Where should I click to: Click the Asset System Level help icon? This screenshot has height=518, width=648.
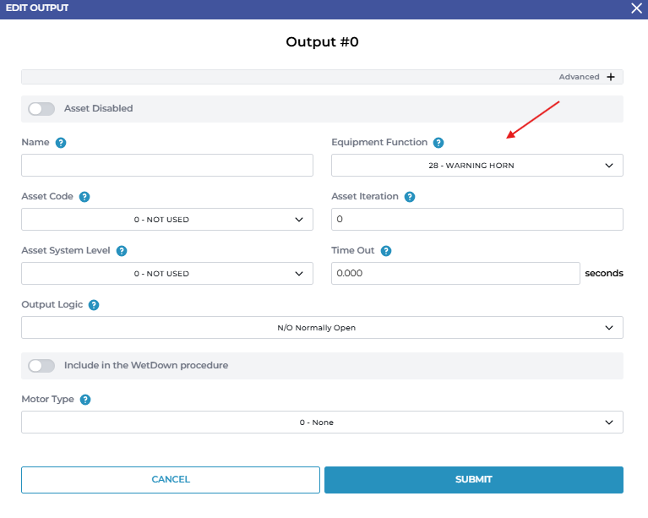tap(122, 251)
